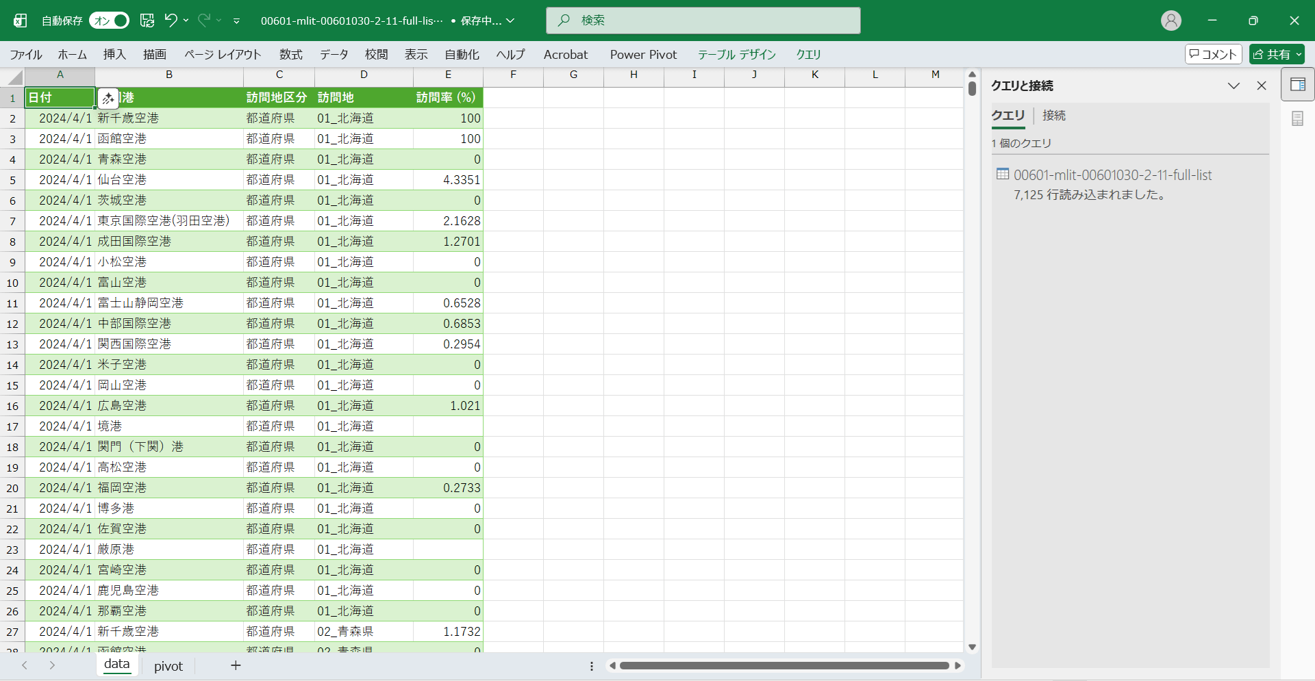1315x681 pixels.
Task: Click the add new sheet plus icon
Action: (x=236, y=665)
